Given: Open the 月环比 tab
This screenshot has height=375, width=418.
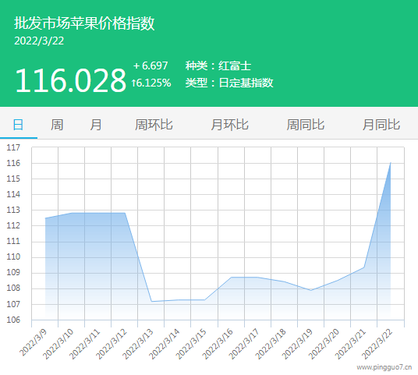Looking at the screenshot, I should tap(230, 125).
